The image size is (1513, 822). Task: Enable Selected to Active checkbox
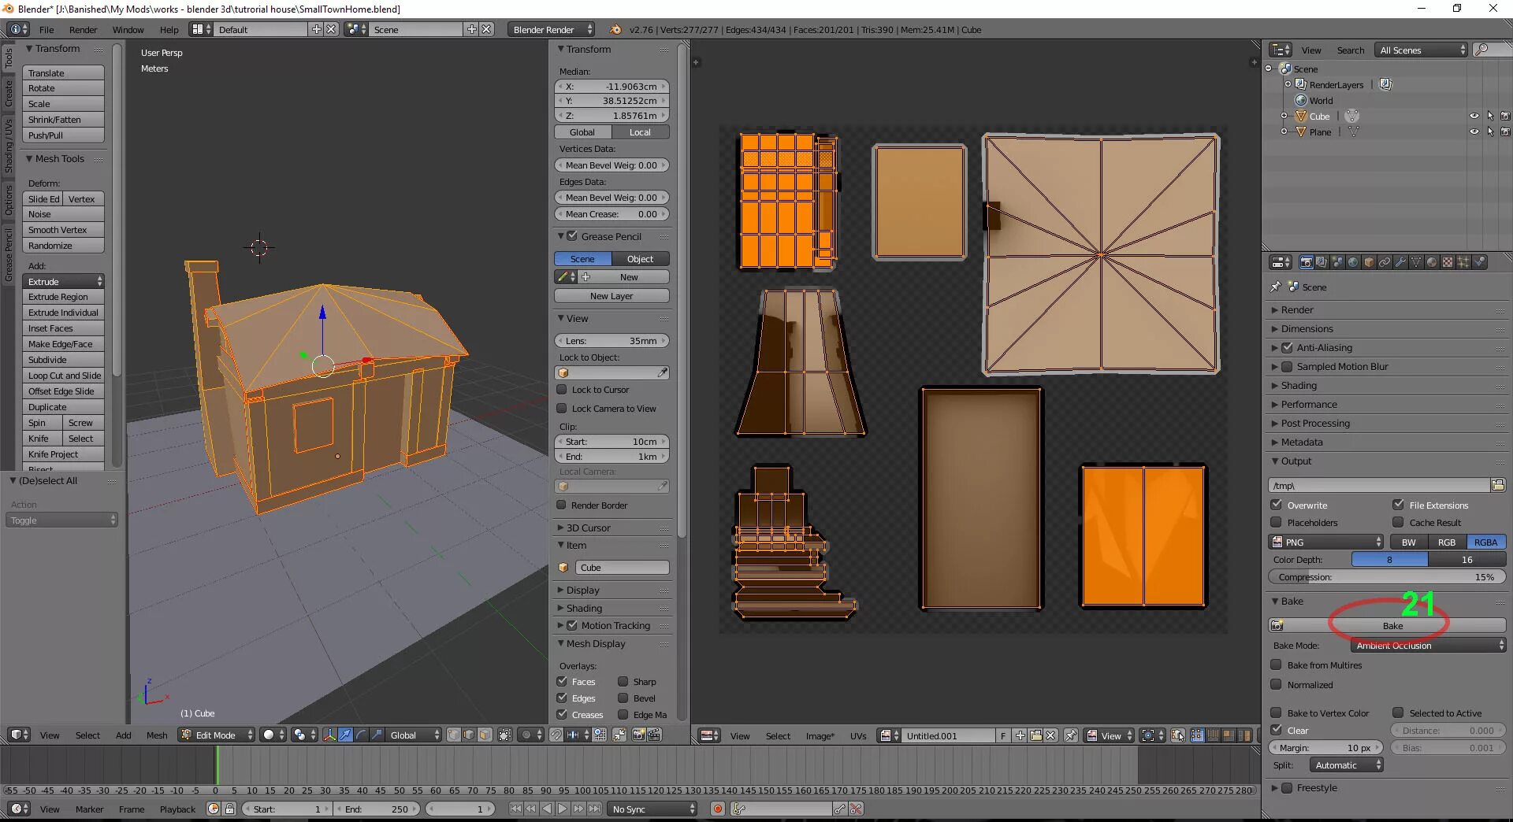[1399, 713]
